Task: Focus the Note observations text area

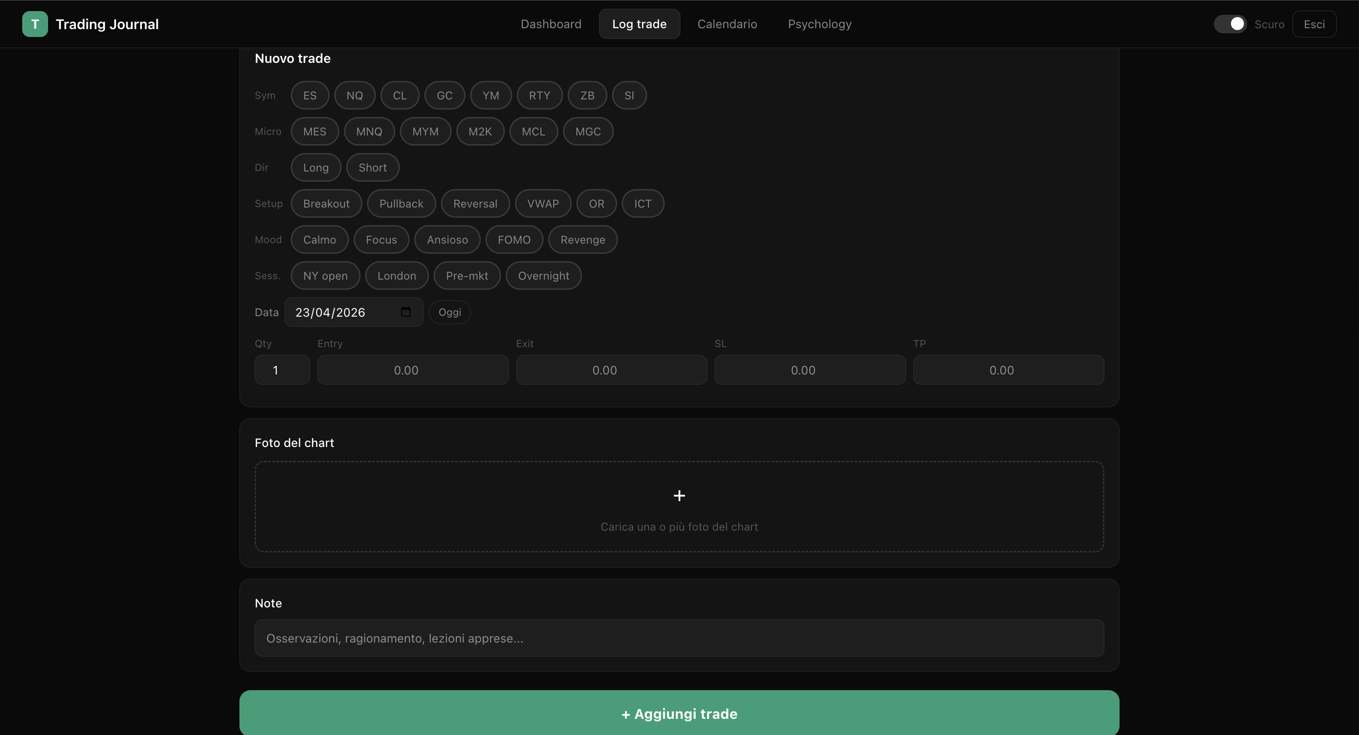Action: click(679, 638)
